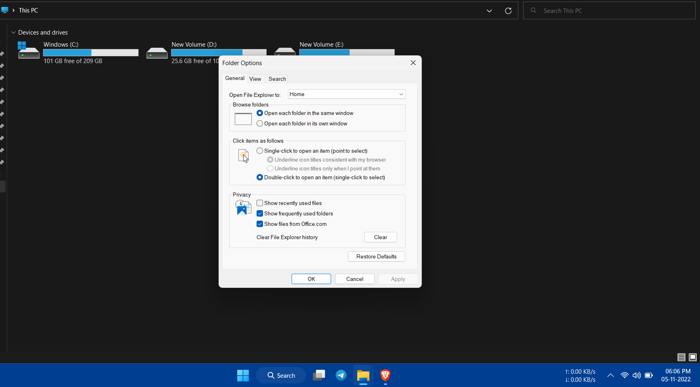Click the Search This PC field

609,11
